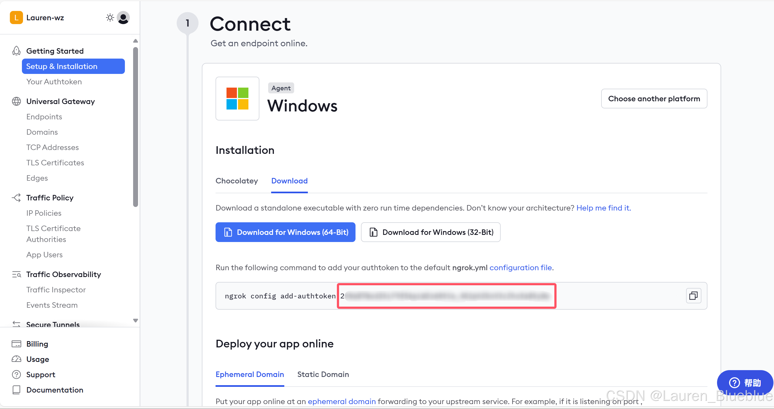Switch to the Static Domain tab
Viewport: 774px width, 409px height.
tap(323, 374)
